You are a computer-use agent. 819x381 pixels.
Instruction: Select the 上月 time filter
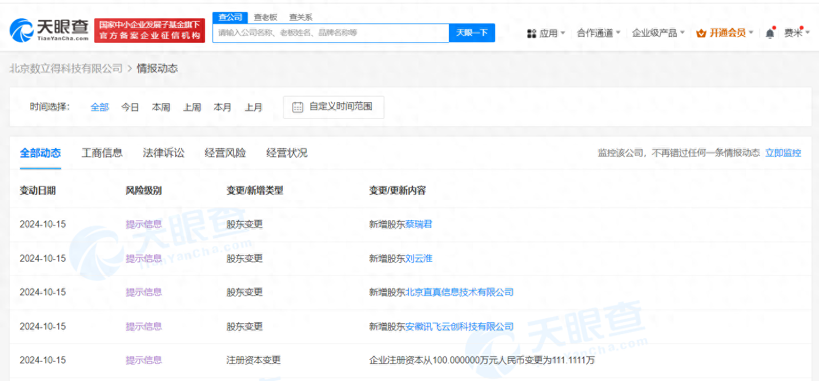[254, 107]
